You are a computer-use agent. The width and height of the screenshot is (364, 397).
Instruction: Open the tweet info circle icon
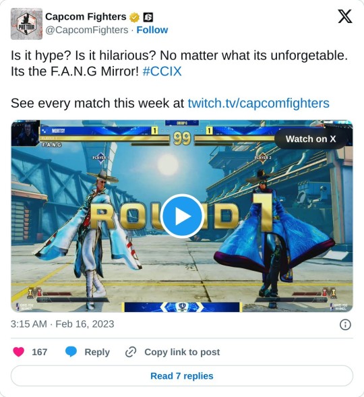pos(345,324)
